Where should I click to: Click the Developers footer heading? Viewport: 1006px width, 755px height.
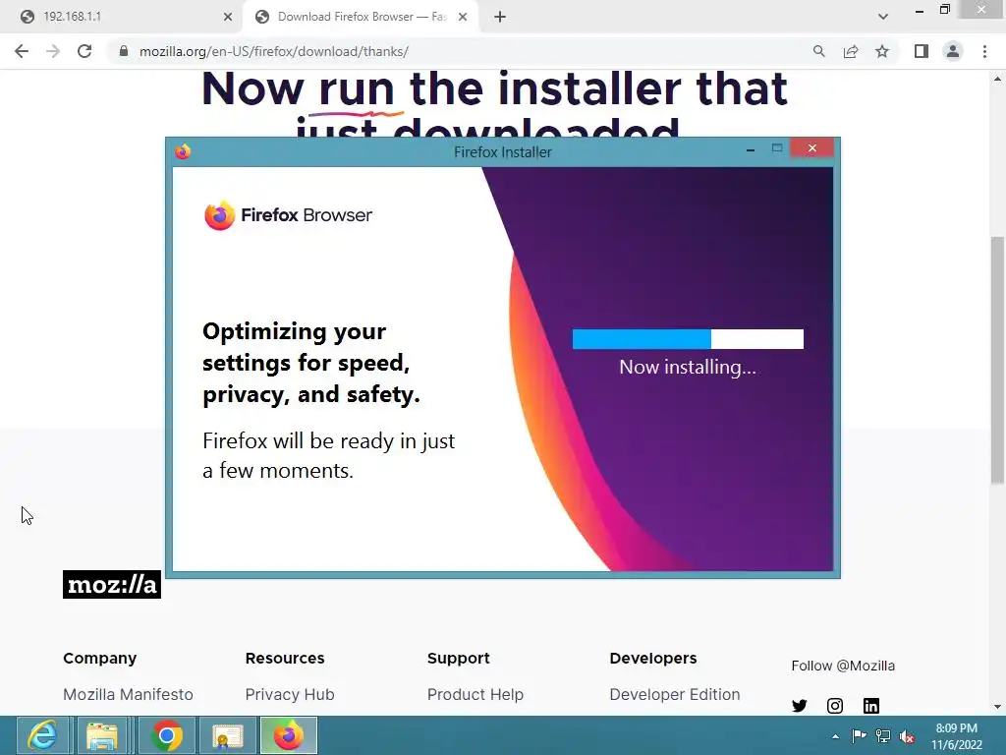(653, 659)
